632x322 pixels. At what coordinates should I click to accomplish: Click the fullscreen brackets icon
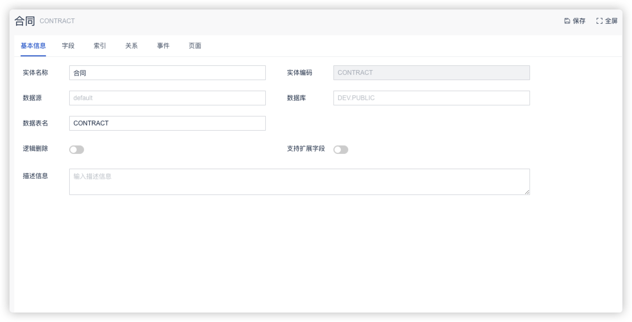[599, 21]
